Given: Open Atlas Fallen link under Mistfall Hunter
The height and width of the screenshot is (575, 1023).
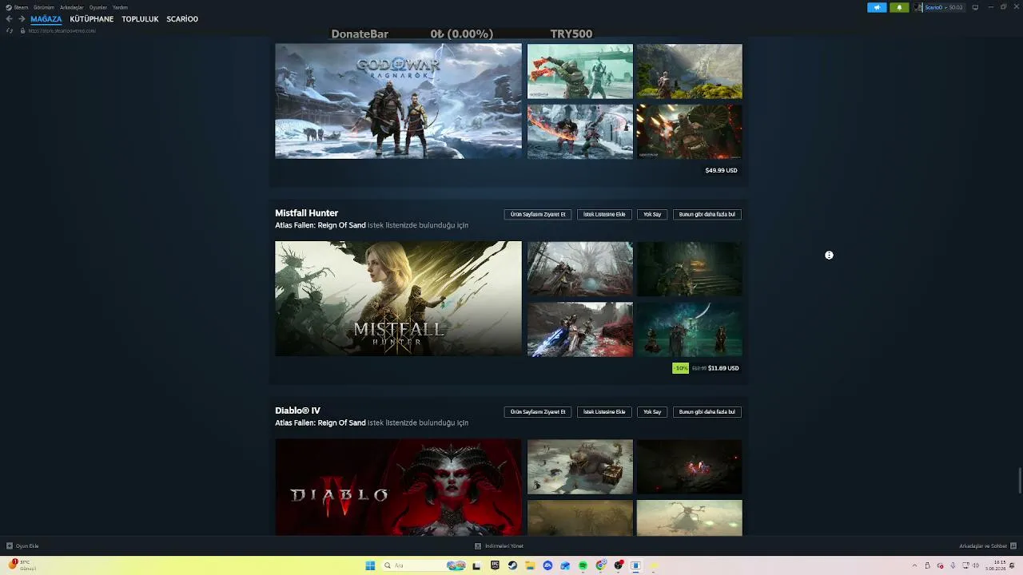Looking at the screenshot, I should click(320, 225).
